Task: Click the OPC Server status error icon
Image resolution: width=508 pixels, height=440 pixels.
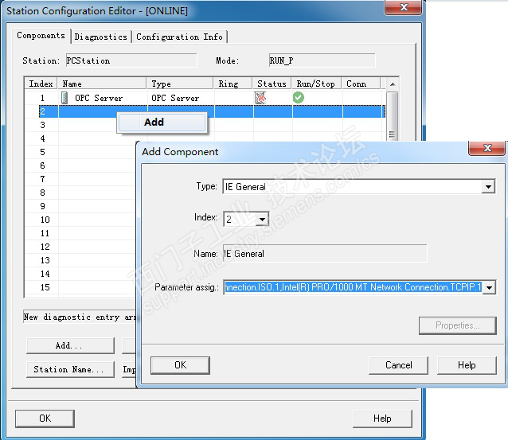Action: coord(260,97)
